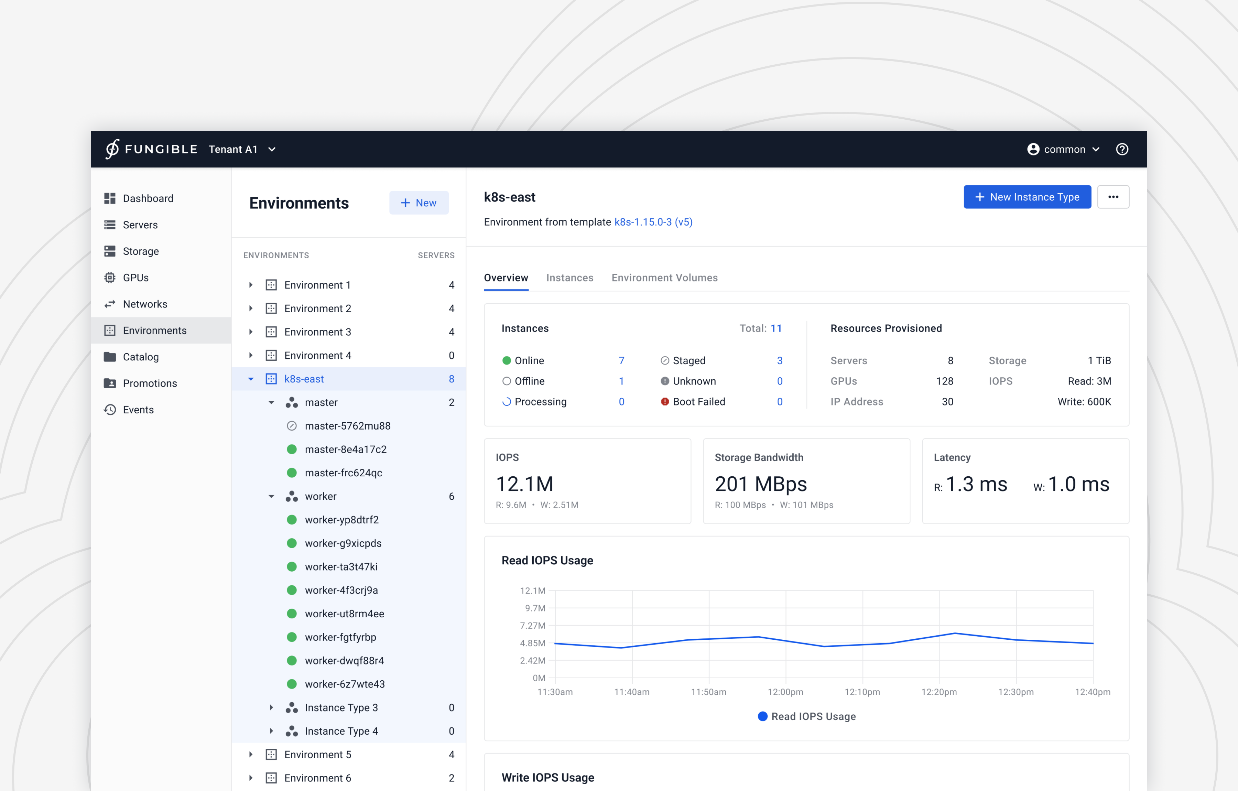Click the New Instance Type button
1238x791 pixels.
pyautogui.click(x=1027, y=197)
